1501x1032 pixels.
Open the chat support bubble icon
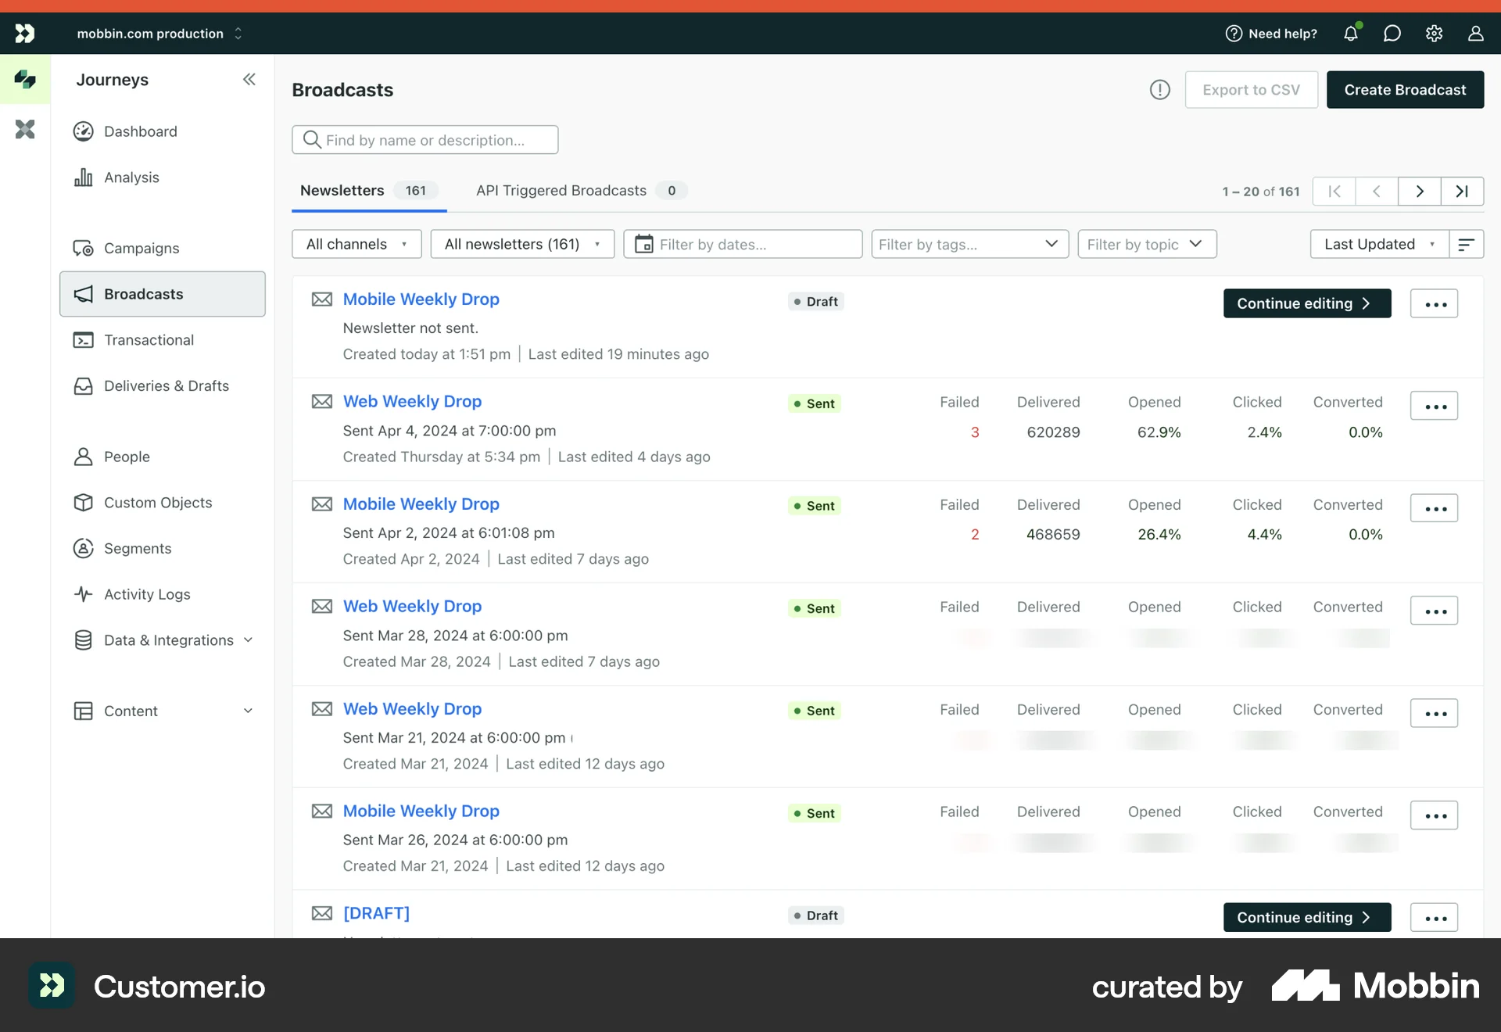[x=1392, y=34]
